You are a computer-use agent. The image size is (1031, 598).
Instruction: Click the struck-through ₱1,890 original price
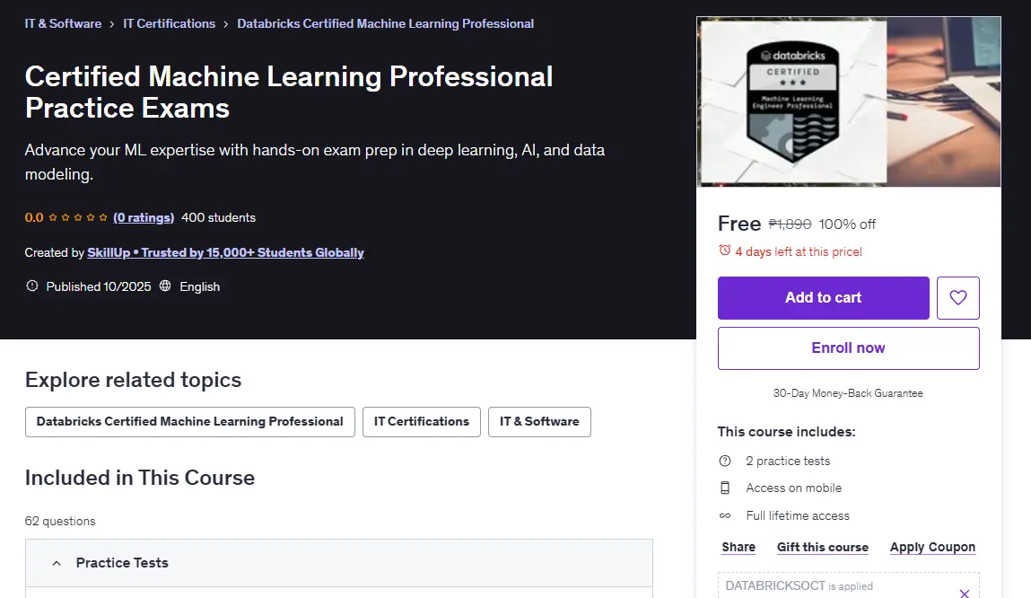pos(790,224)
